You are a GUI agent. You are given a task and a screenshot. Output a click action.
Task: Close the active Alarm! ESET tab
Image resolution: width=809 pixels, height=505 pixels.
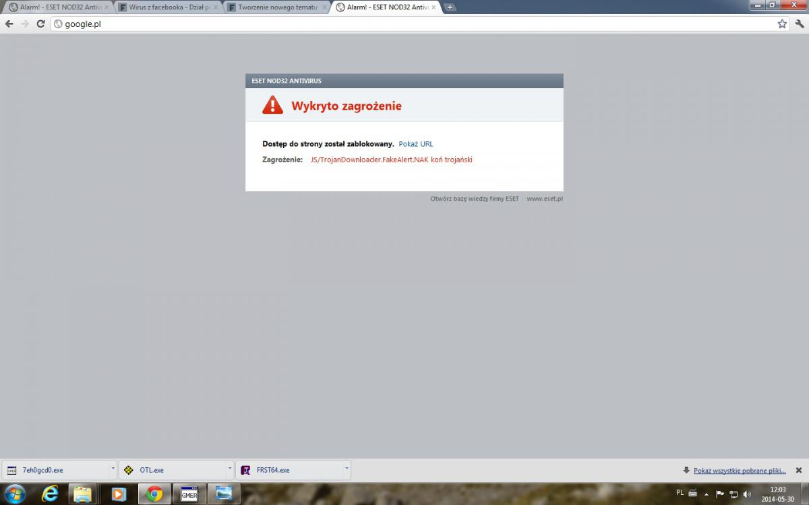[433, 7]
